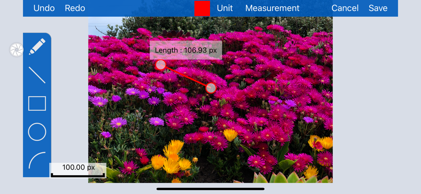Select the freehand pencil tool
This screenshot has width=421, height=194.
(x=37, y=46)
